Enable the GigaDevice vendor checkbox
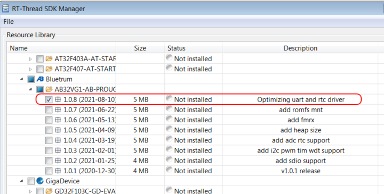The height and width of the screenshot is (194, 384). click(x=31, y=181)
